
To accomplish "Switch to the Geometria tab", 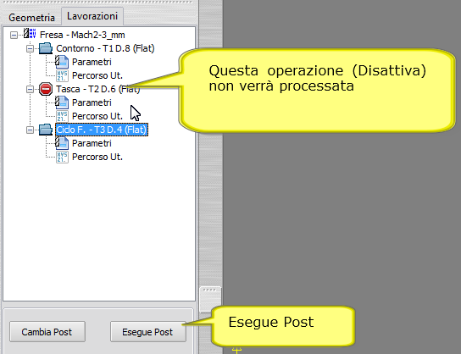I will [x=31, y=18].
